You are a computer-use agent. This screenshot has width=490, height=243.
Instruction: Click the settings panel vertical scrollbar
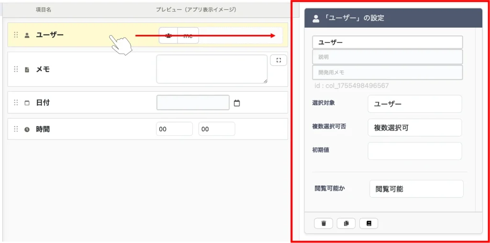click(479, 120)
